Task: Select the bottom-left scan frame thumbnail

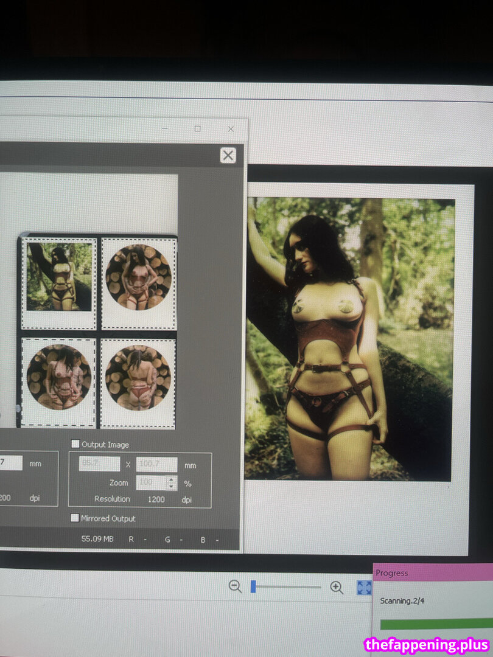Action: click(59, 382)
